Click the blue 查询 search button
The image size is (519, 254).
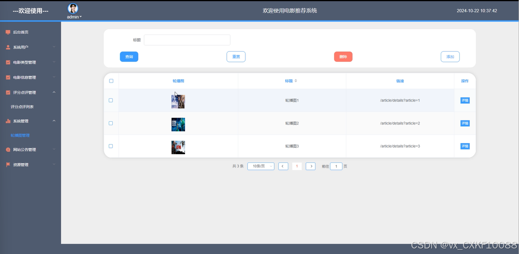pyautogui.click(x=129, y=57)
